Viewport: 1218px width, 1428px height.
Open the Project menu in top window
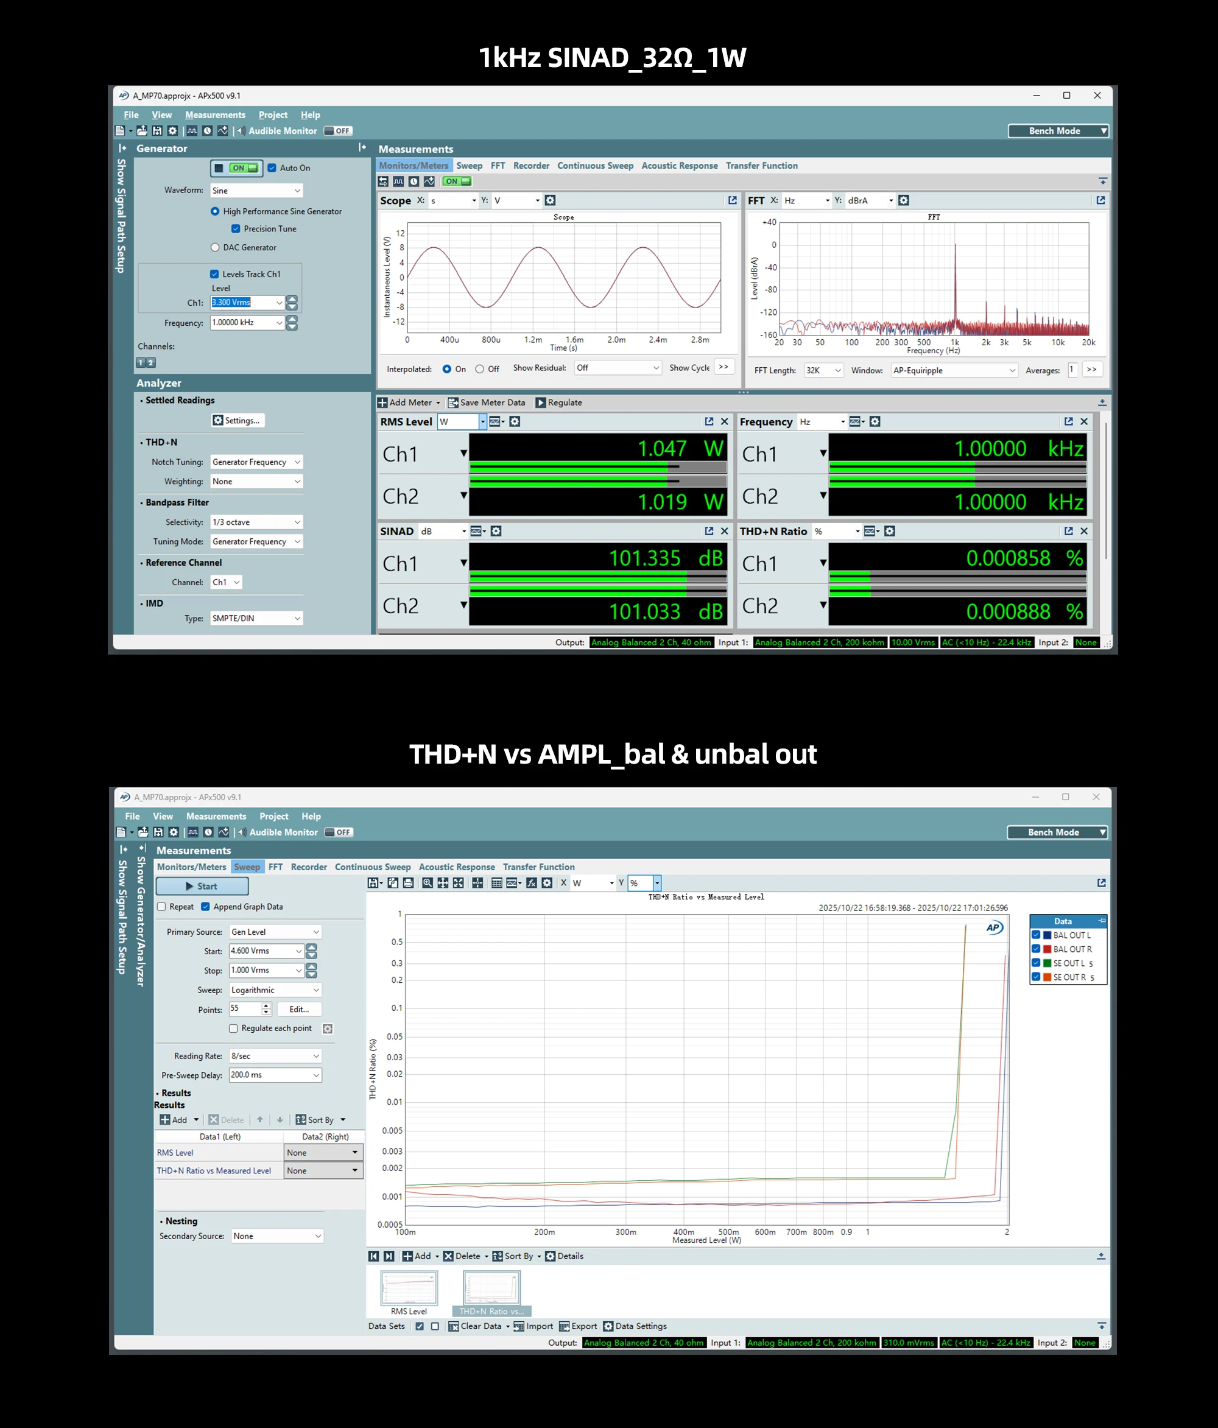273,115
